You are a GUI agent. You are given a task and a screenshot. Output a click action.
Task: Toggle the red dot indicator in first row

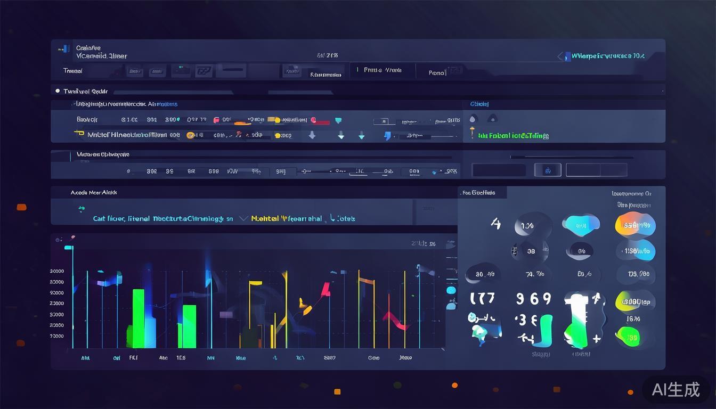[313, 120]
